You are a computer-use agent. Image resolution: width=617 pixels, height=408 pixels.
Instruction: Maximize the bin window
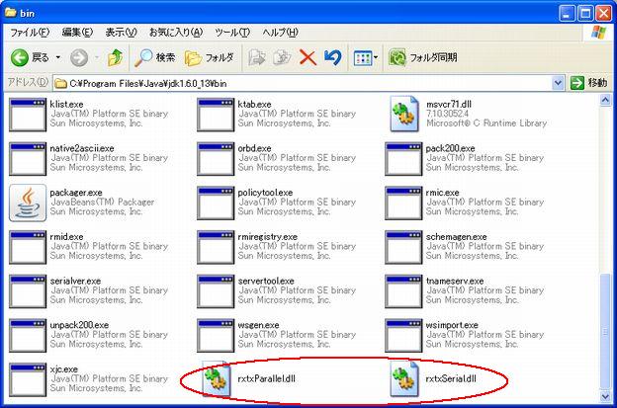pos(585,14)
